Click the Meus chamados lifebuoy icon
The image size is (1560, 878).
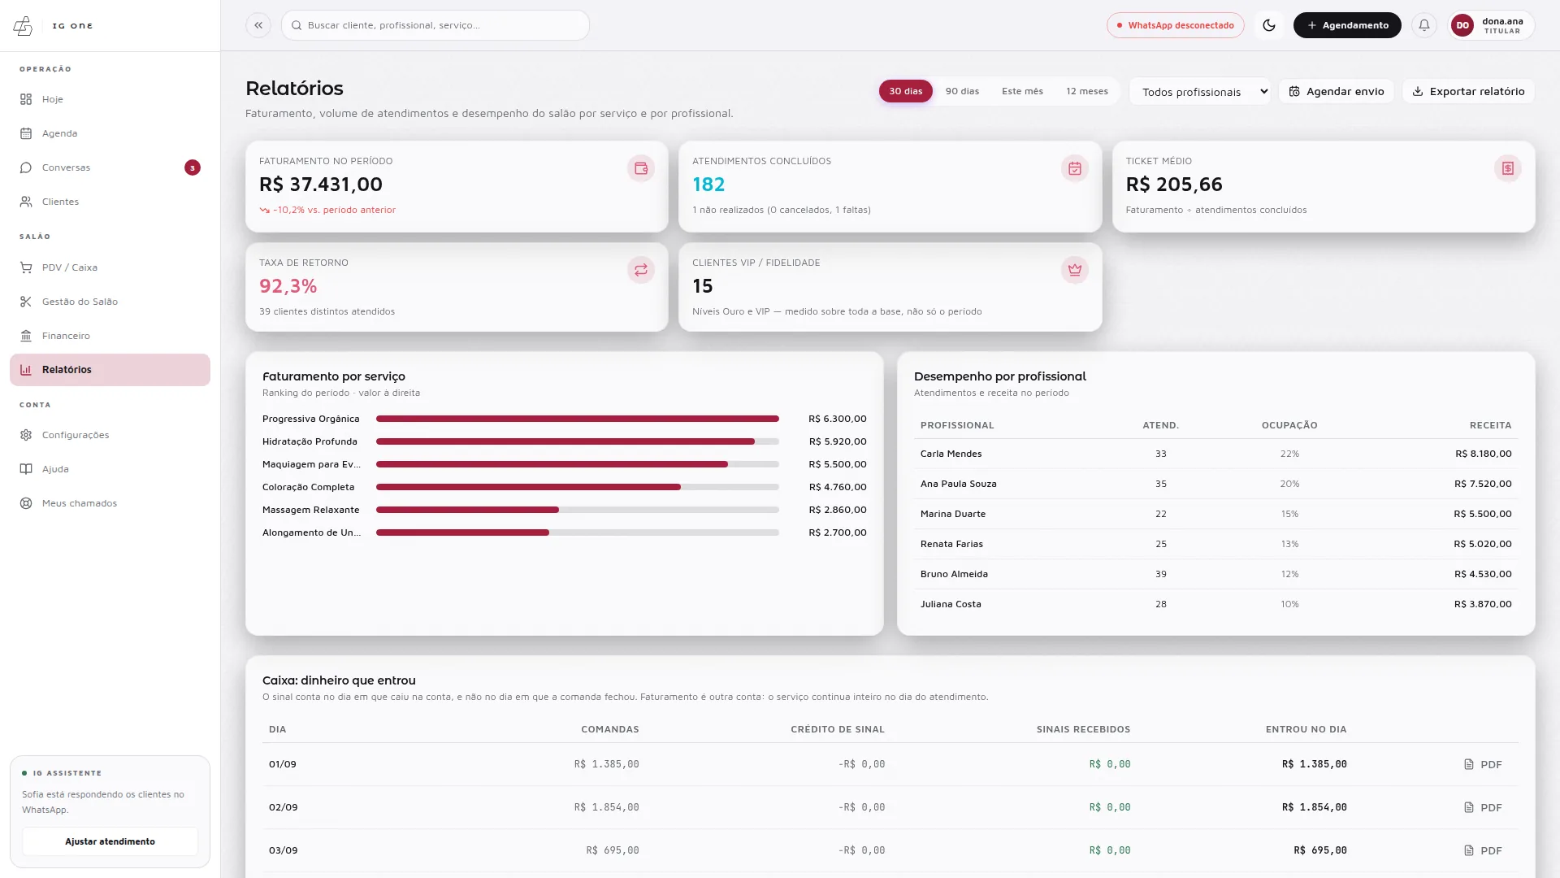point(26,503)
